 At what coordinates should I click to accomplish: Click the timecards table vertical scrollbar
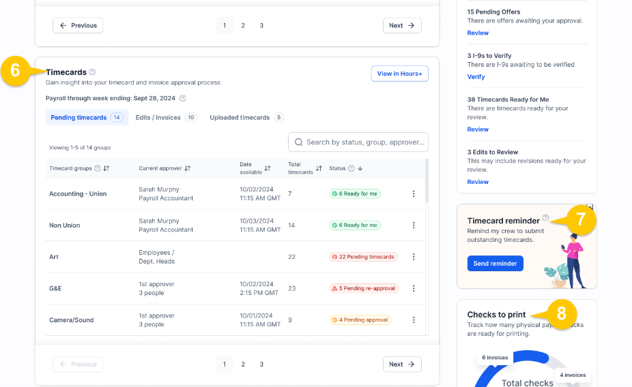point(427,181)
